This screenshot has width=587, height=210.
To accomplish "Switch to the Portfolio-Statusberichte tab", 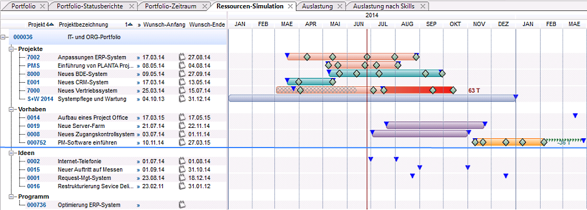I will tap(90, 6).
